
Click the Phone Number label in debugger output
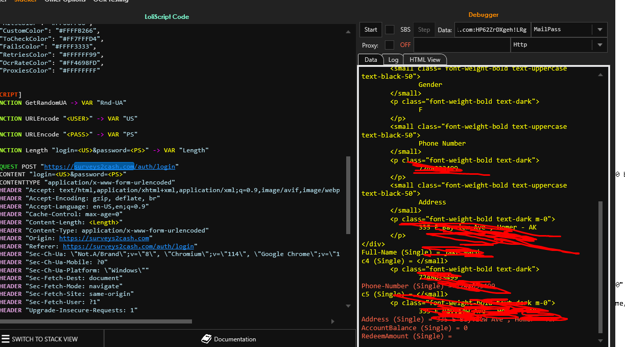[442, 144]
